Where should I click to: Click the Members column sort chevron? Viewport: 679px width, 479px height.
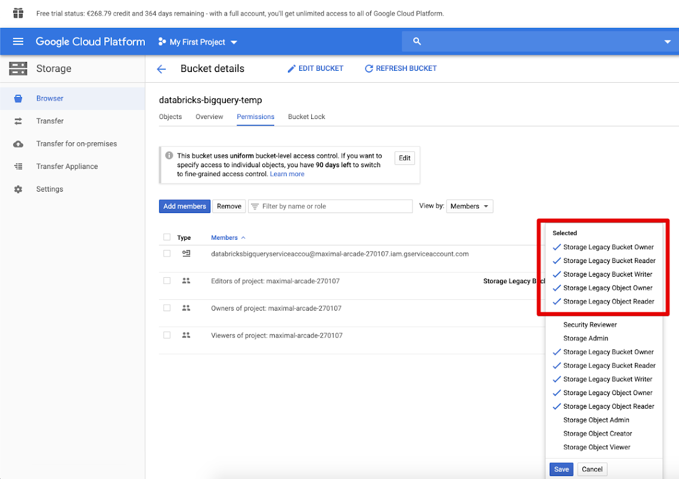(243, 237)
